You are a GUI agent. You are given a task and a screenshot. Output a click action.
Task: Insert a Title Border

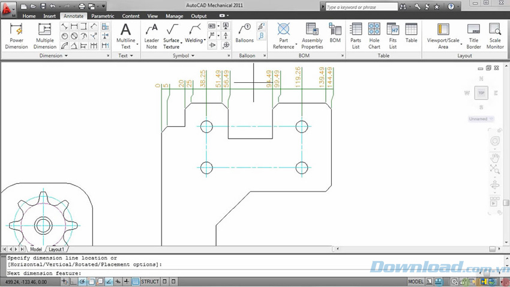coord(473,36)
